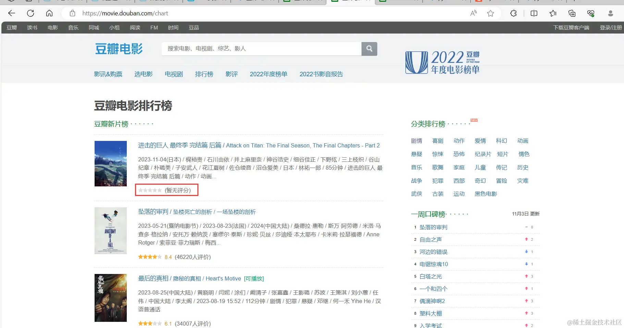Viewport: 624px width, 328px height.
Task: Click 下载豆瓣客户端 link
Action: [x=571, y=28]
